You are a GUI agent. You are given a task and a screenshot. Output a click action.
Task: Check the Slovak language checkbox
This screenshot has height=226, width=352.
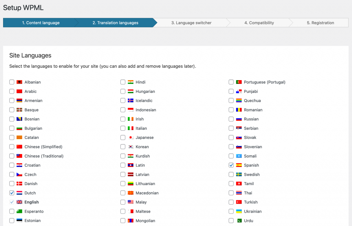click(x=231, y=138)
